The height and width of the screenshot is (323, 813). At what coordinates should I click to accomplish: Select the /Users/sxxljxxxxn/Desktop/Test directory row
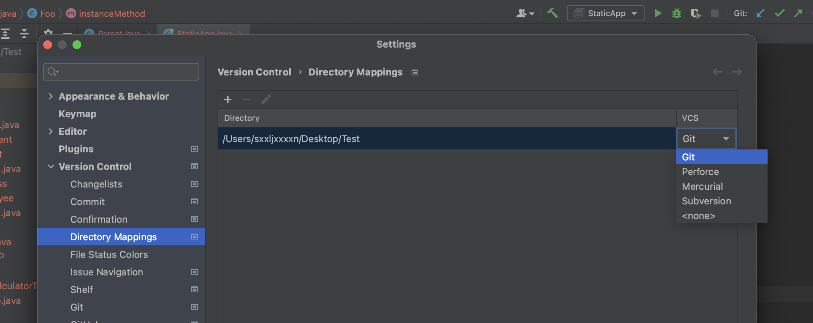(447, 139)
